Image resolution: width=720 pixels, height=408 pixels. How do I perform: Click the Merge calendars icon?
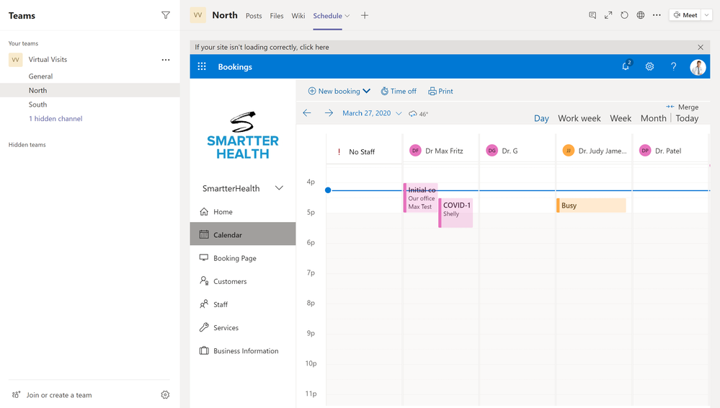pyautogui.click(x=670, y=107)
